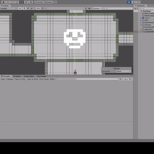
Task: Select the Player prefab icon
Action: pos(143,18)
